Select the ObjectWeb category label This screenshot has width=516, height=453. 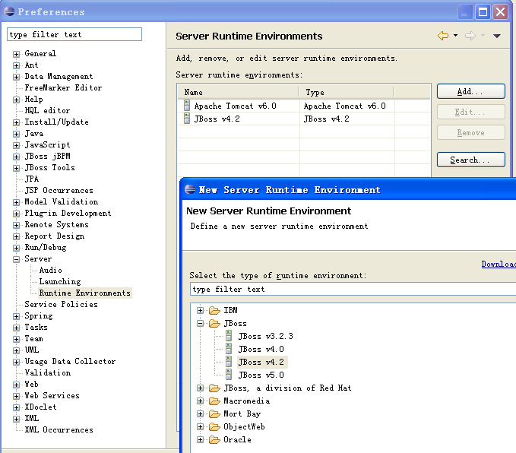click(244, 427)
